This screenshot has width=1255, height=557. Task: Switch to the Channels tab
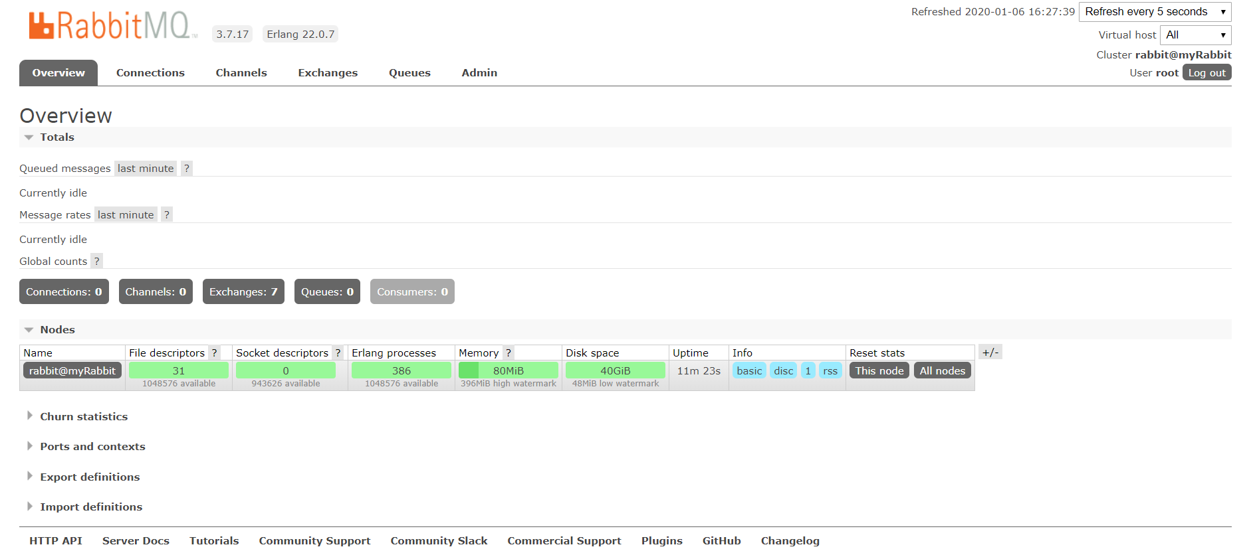click(x=241, y=73)
